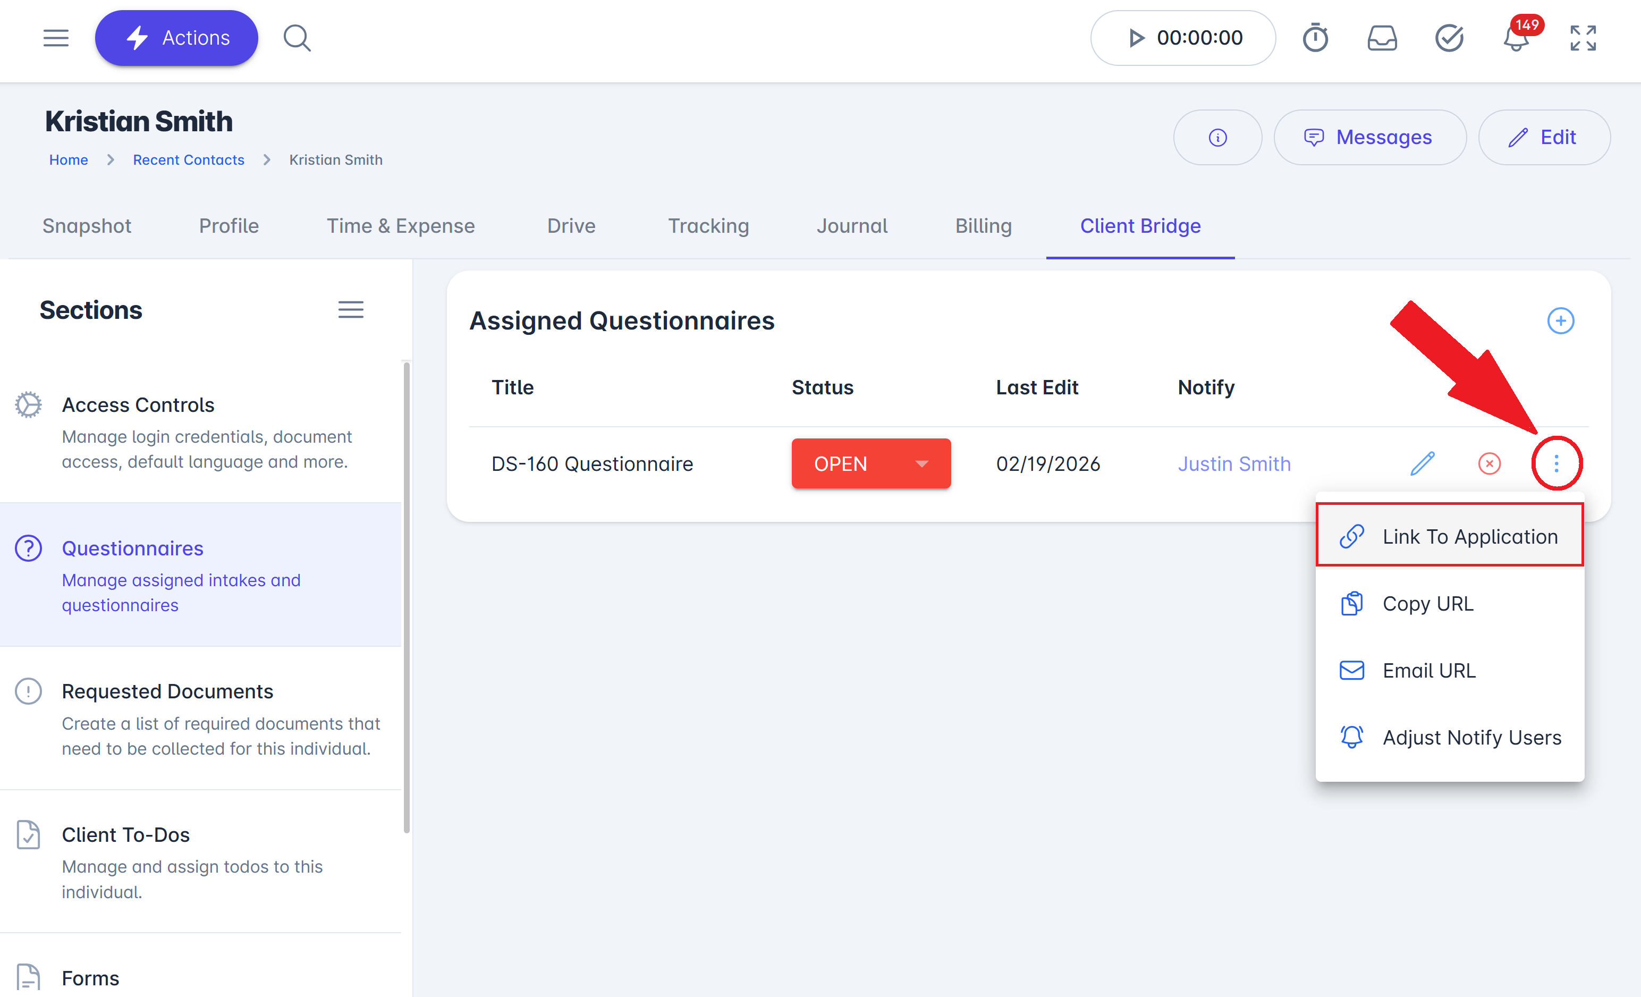Toggle fullscreen with the expand icon
1641x997 pixels.
[x=1583, y=38]
